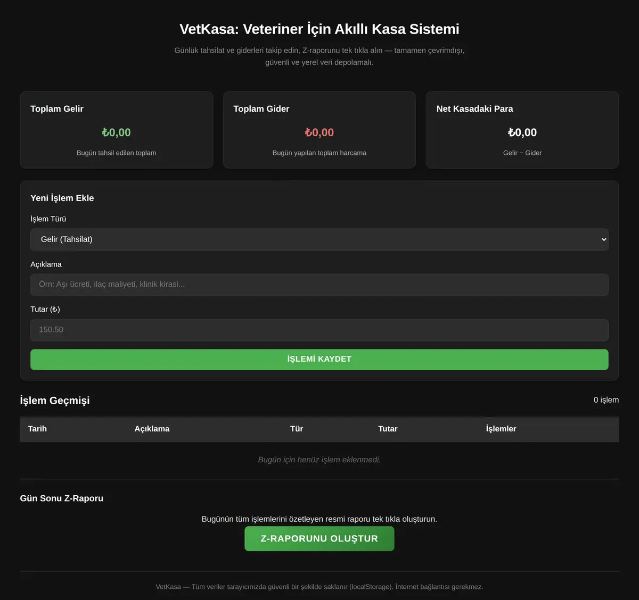Click the Toplam Gelir card title
Image resolution: width=639 pixels, height=600 pixels.
[57, 109]
